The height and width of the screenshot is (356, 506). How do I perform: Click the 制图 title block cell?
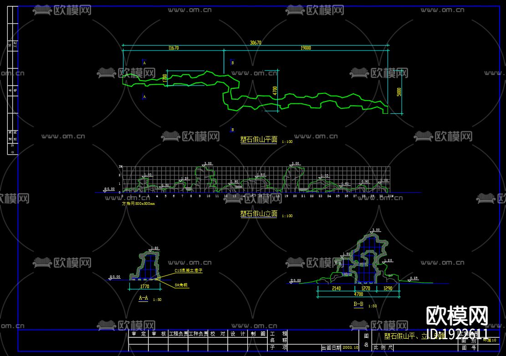tap(258, 334)
